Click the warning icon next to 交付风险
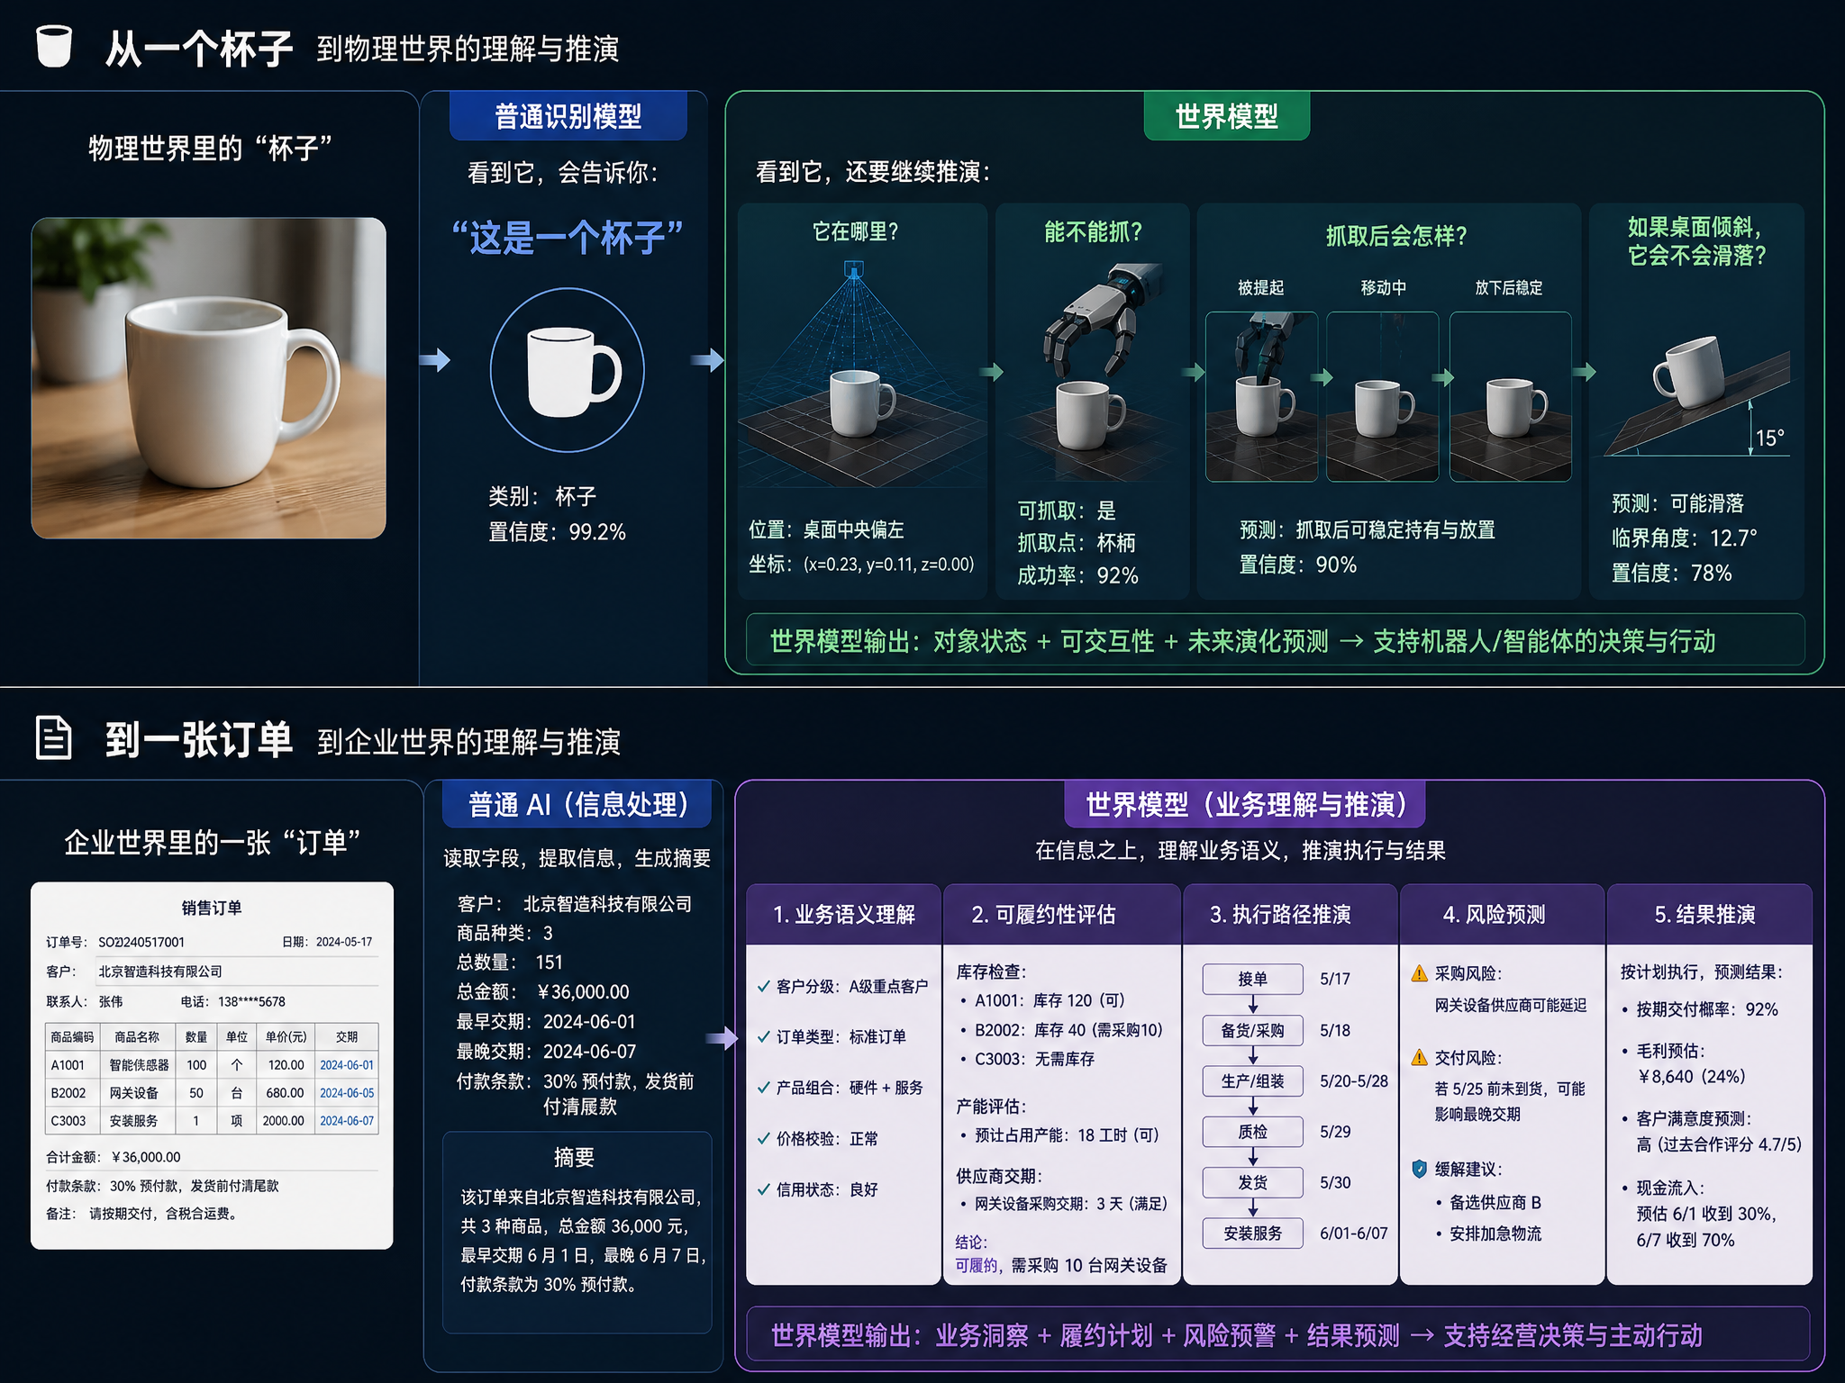Viewport: 1845px width, 1383px height. coord(1420,1057)
